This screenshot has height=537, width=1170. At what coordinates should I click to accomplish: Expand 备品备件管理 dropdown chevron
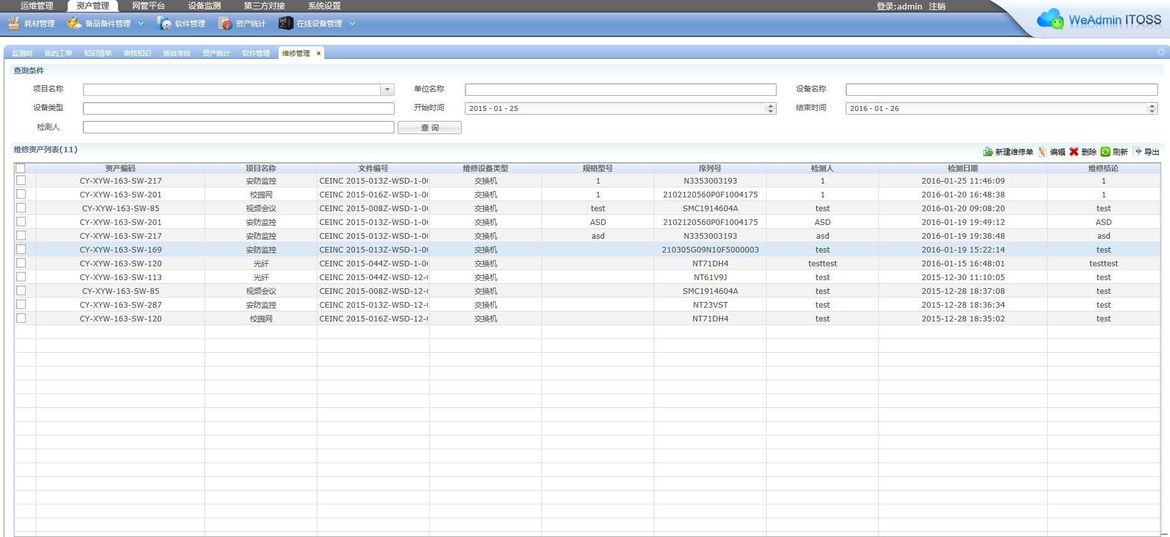pos(141,23)
